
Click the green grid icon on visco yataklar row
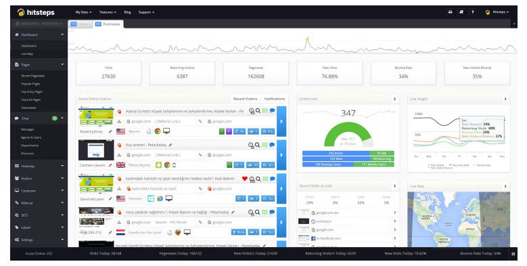pyautogui.click(x=265, y=212)
